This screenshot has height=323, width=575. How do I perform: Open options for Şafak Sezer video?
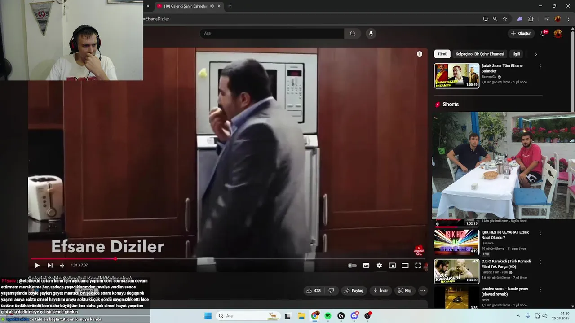click(x=540, y=66)
